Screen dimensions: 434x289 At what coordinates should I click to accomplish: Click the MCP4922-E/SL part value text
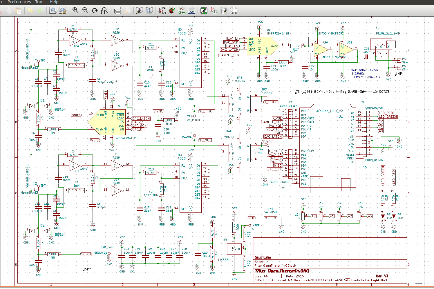[x=127, y=138]
